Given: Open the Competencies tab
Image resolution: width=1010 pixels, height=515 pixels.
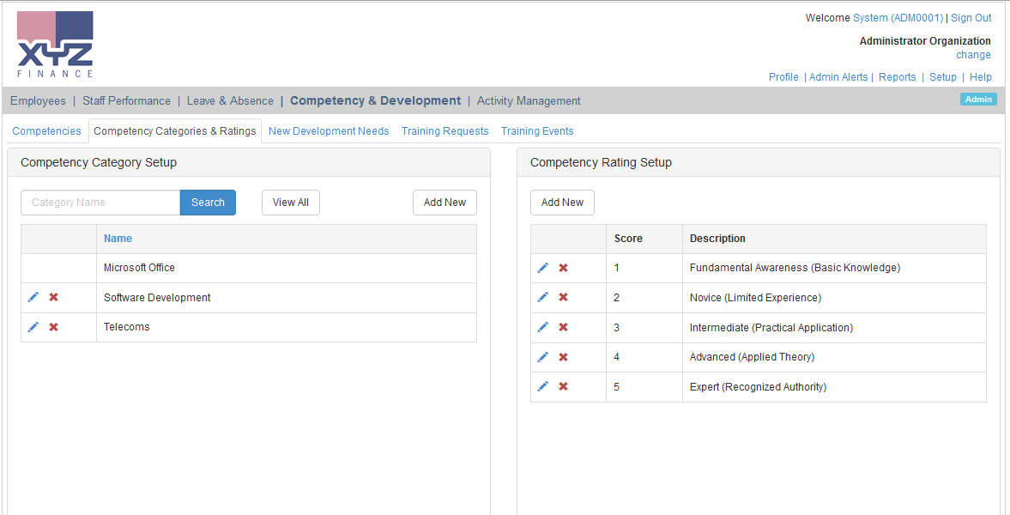Looking at the screenshot, I should tap(46, 130).
